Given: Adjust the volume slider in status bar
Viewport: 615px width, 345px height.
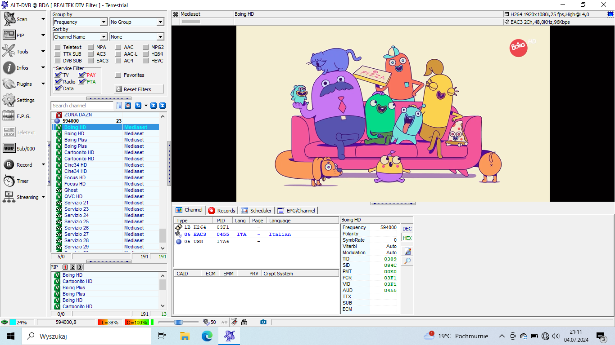Looking at the screenshot, I should pos(178,322).
